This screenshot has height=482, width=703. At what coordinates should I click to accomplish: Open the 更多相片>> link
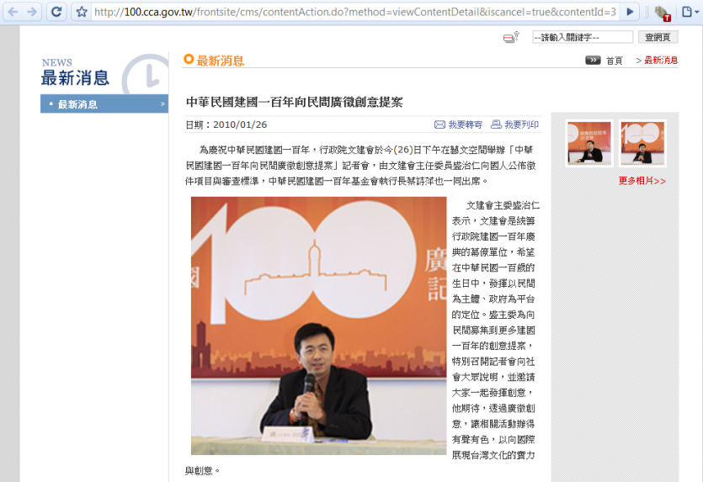click(x=642, y=181)
